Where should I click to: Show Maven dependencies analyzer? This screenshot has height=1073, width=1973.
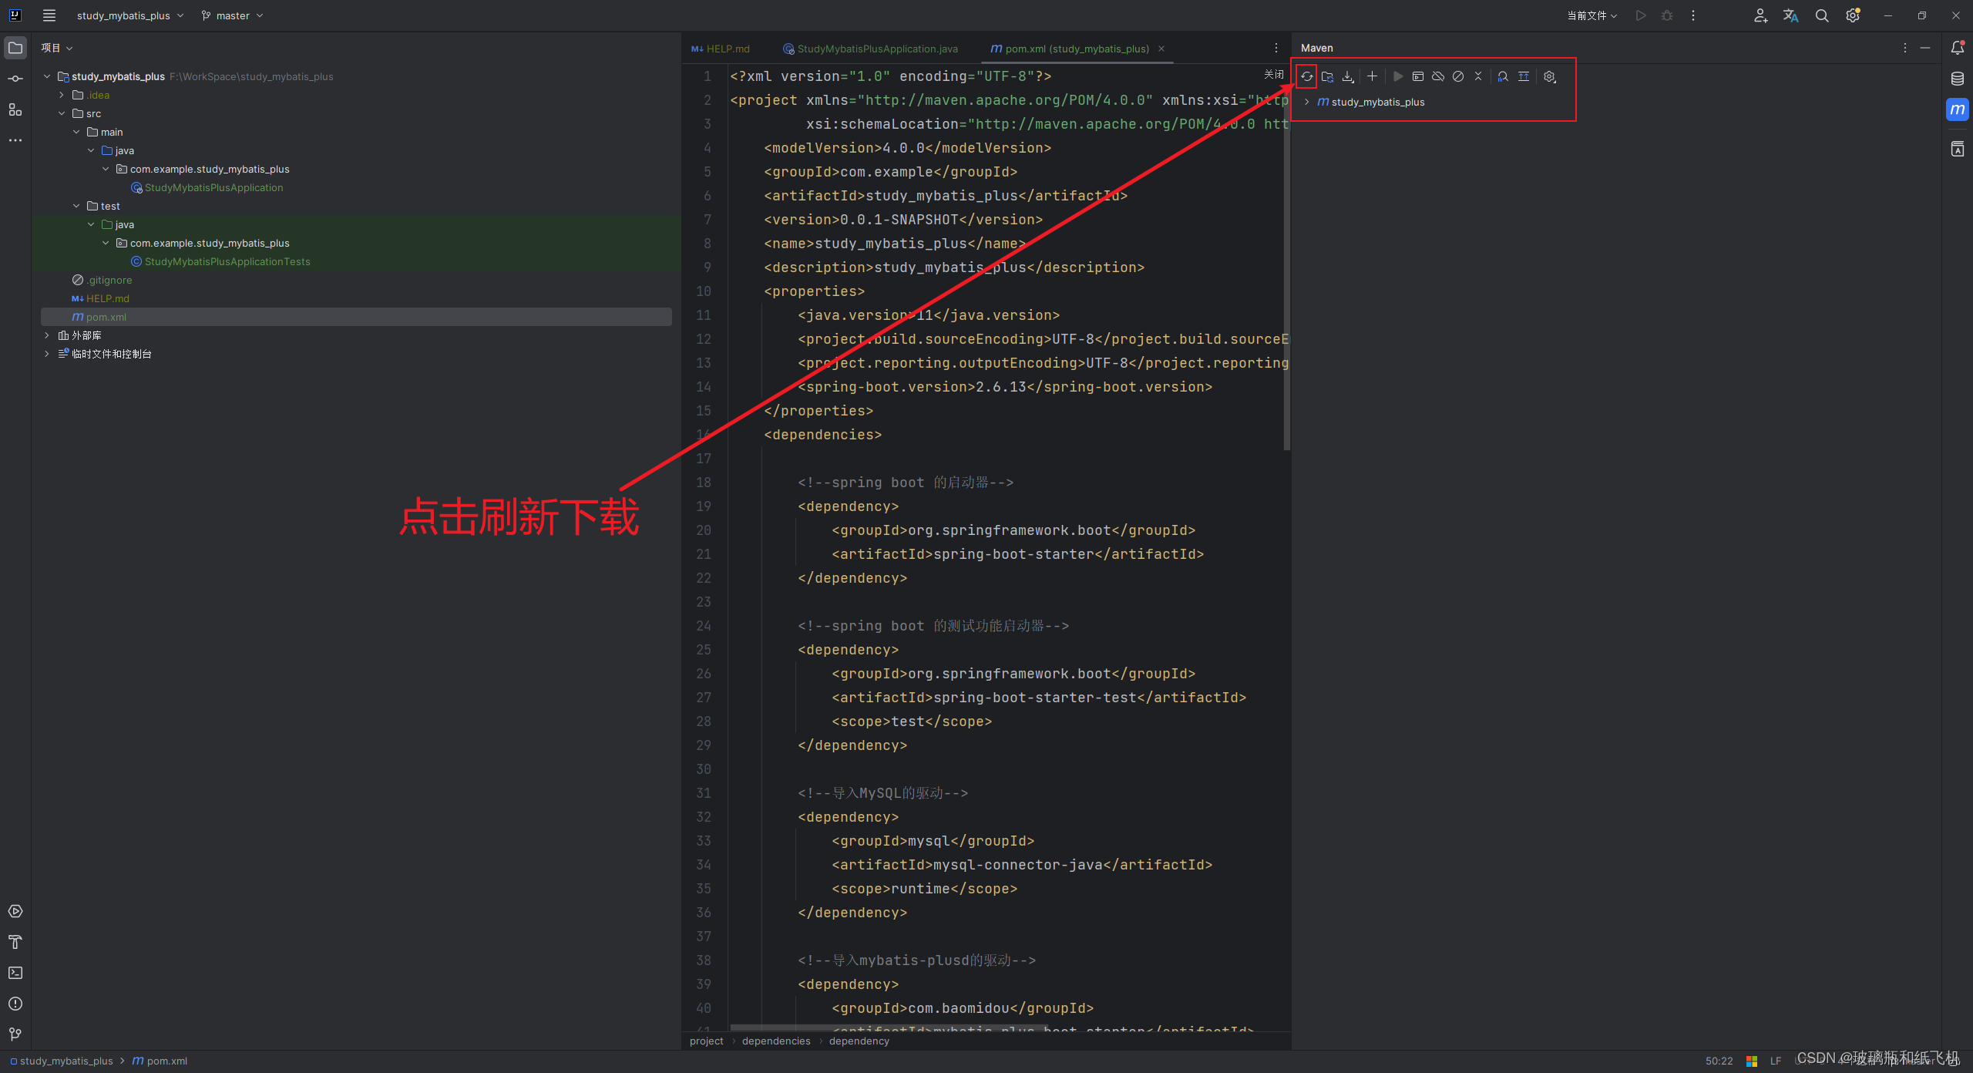pyautogui.click(x=1503, y=76)
